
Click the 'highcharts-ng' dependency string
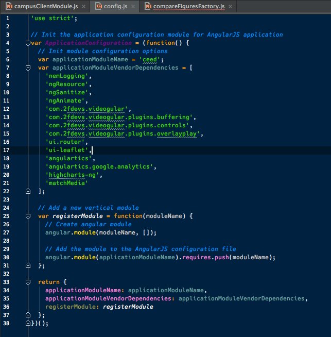pos(72,175)
